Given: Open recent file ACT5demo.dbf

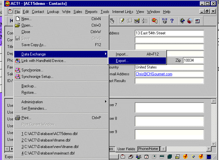Looking at the screenshot, I should coord(61,134).
